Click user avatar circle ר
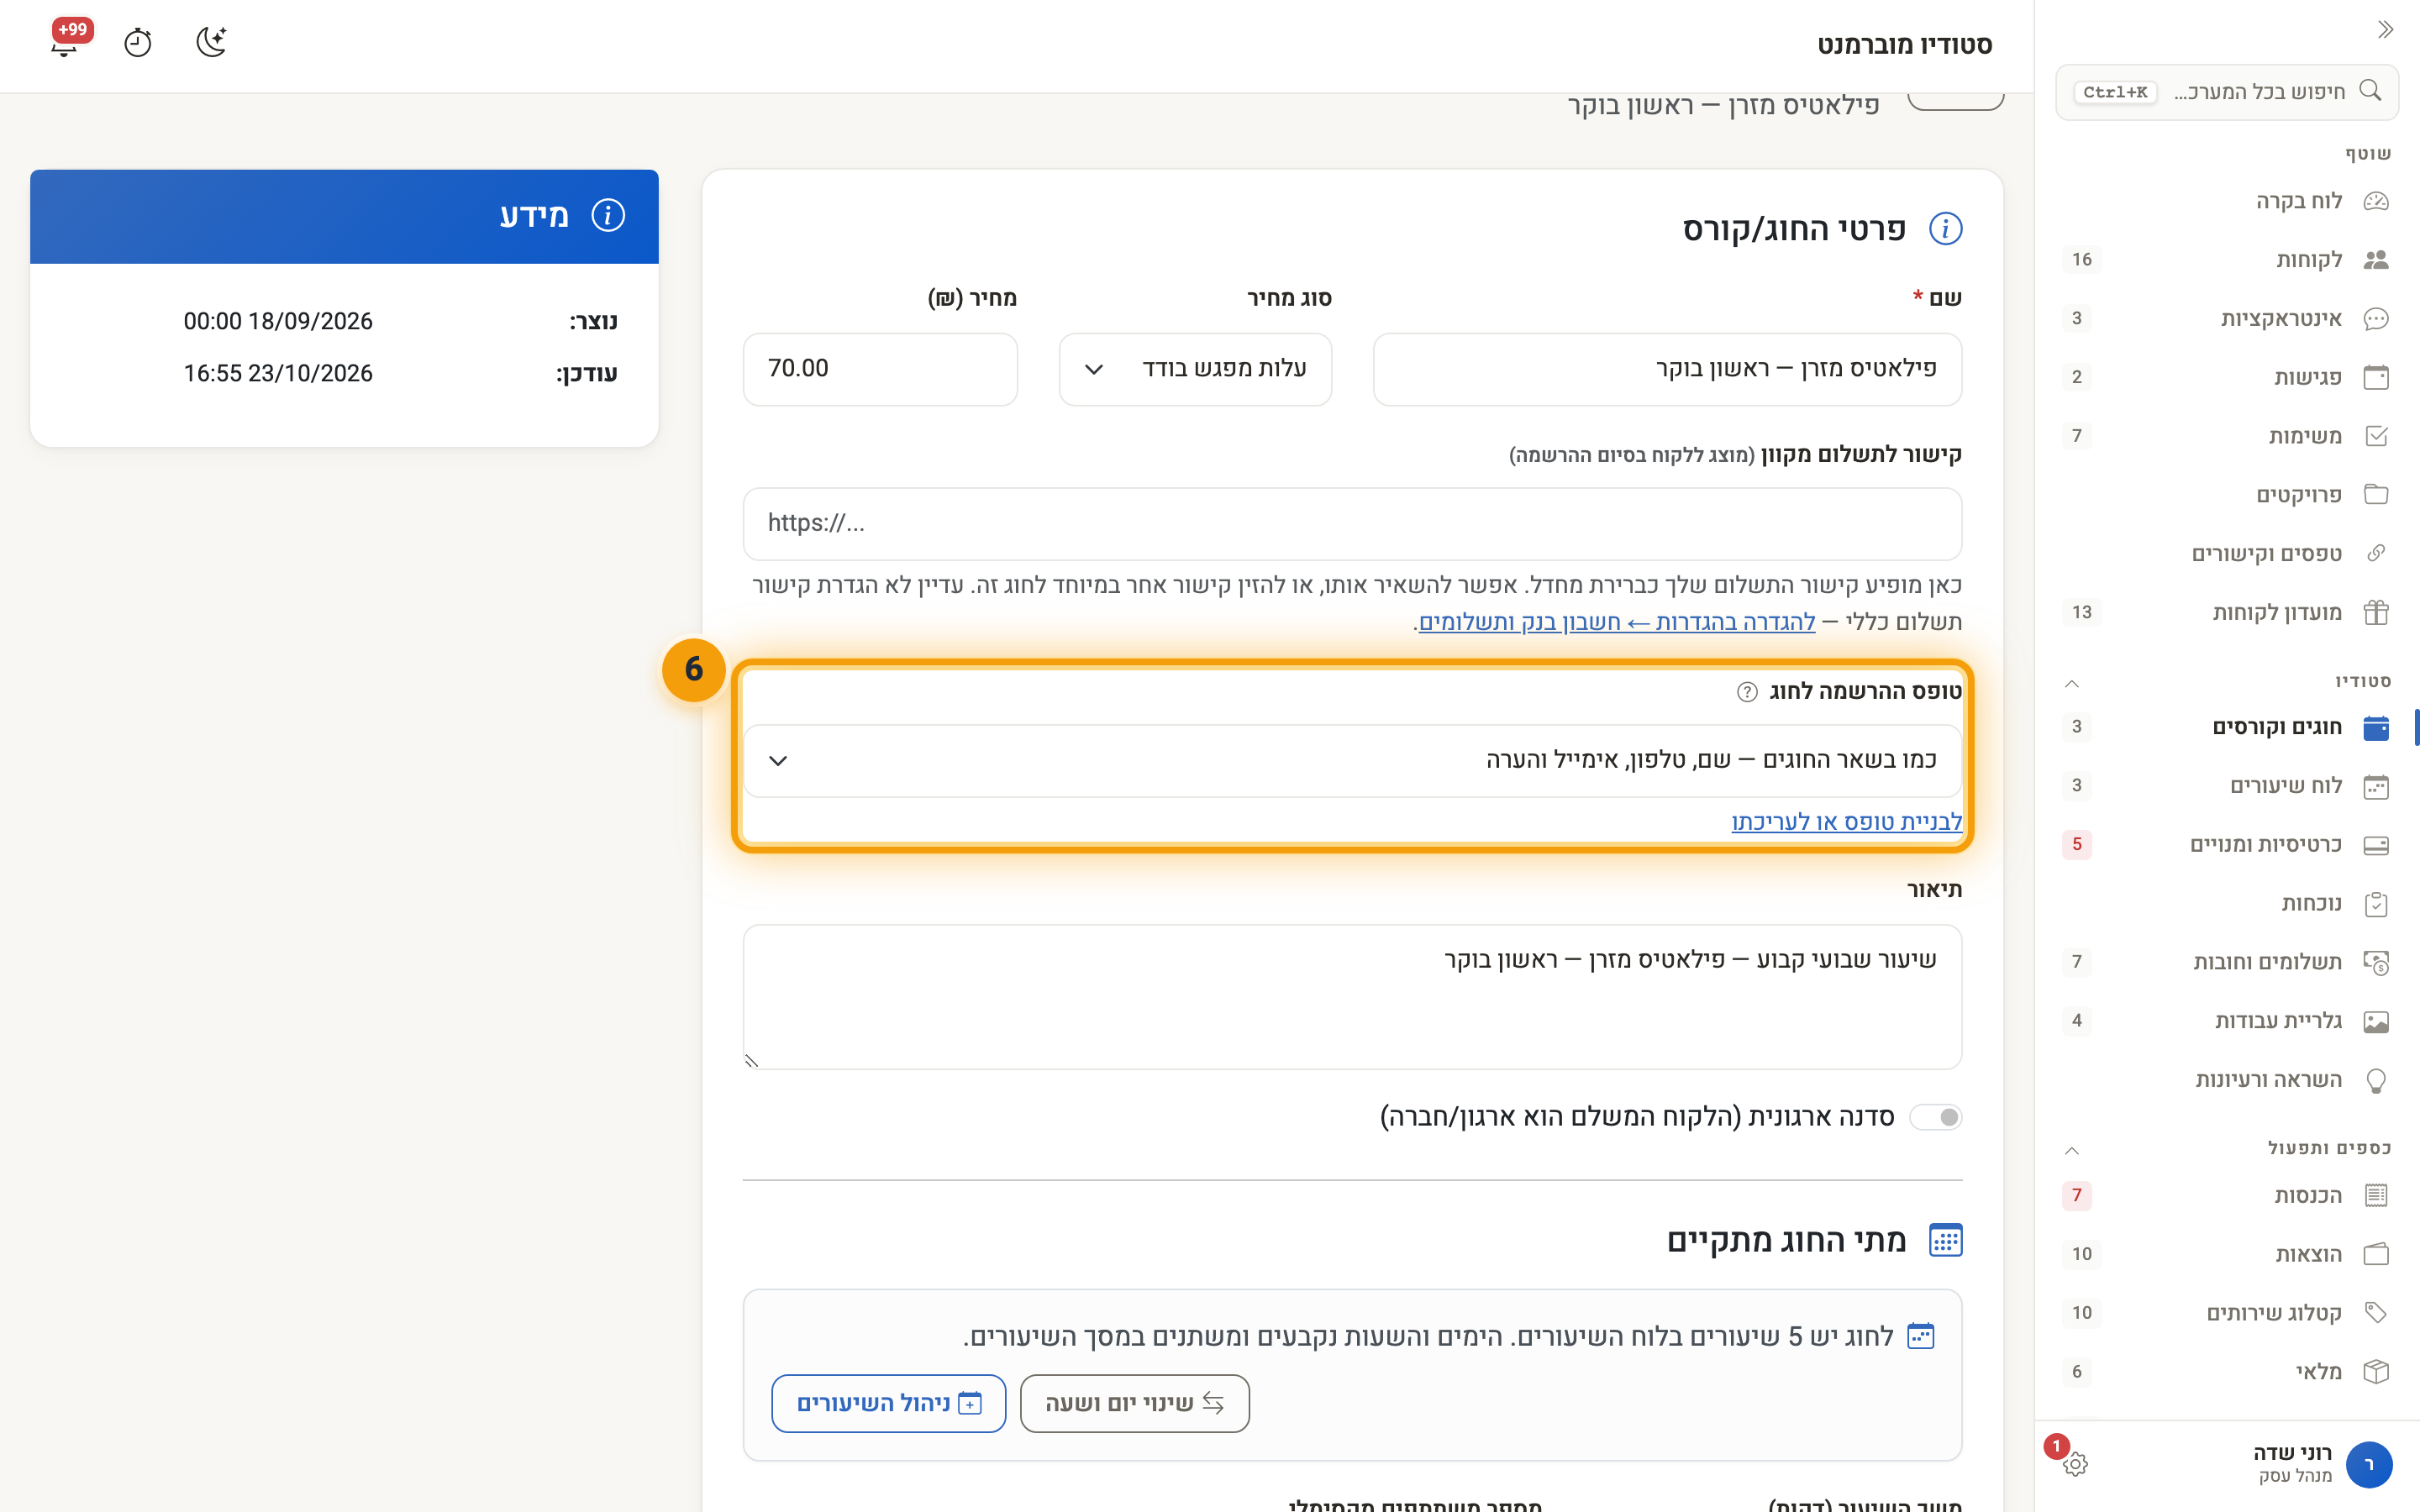The width and height of the screenshot is (2420, 1512). pos(2368,1464)
